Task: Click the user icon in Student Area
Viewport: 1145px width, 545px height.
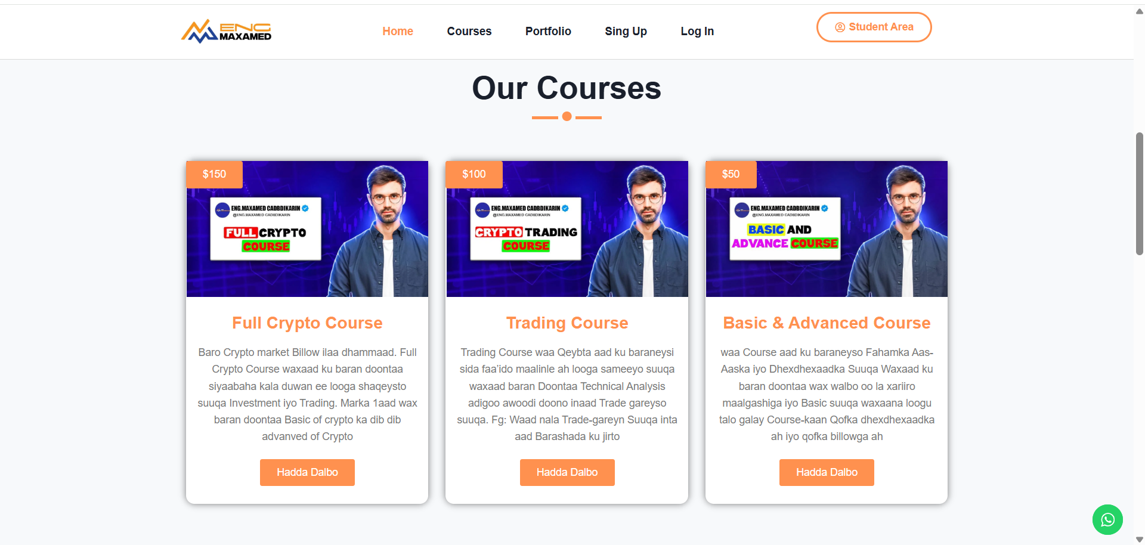Action: tap(840, 27)
